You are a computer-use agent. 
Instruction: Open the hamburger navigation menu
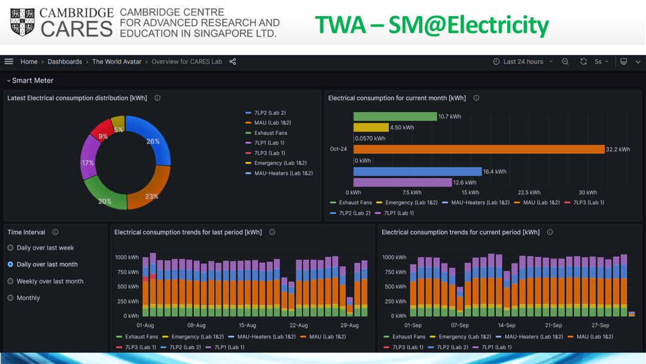click(x=8, y=62)
